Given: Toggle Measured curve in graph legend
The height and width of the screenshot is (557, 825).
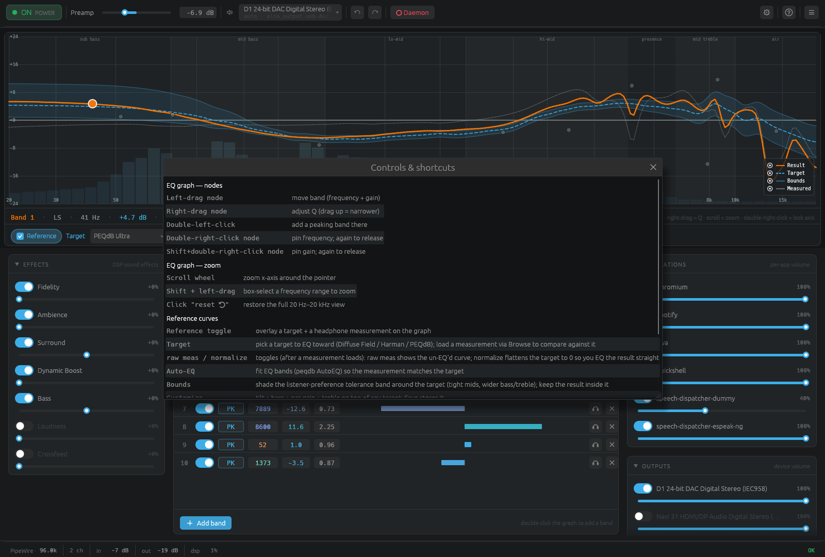Looking at the screenshot, I should click(770, 189).
